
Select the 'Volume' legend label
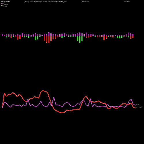(x=5, y=4)
